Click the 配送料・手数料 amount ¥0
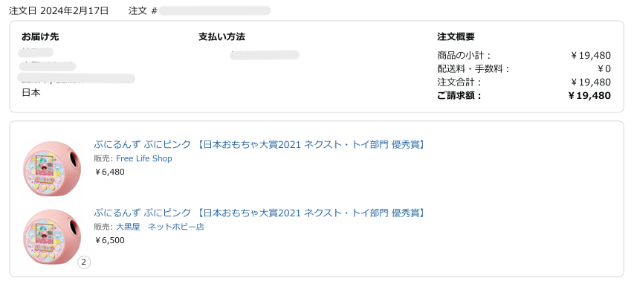Image resolution: width=634 pixels, height=284 pixels. click(604, 69)
